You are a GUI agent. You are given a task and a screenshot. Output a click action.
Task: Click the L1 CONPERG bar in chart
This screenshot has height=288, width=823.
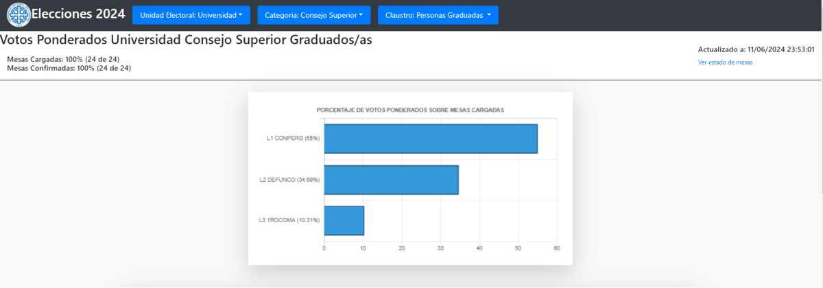pyautogui.click(x=430, y=139)
